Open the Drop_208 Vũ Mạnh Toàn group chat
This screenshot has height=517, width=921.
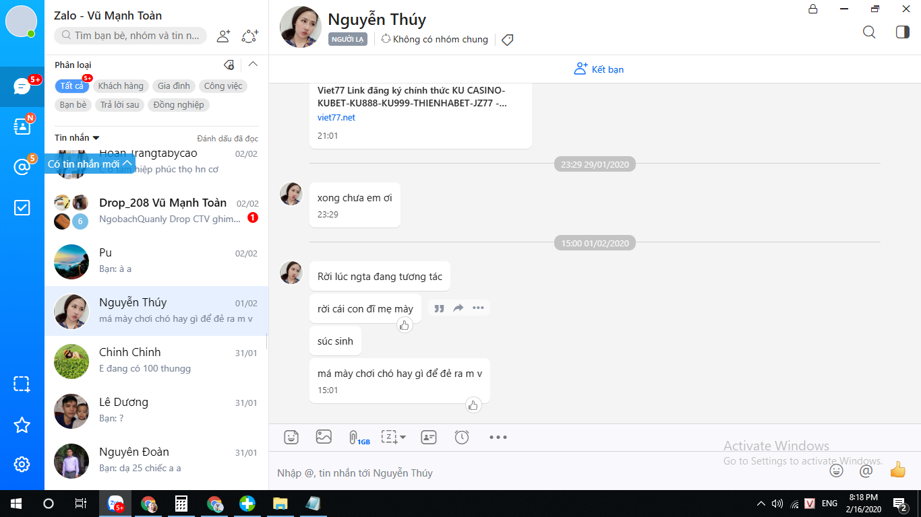click(156, 211)
